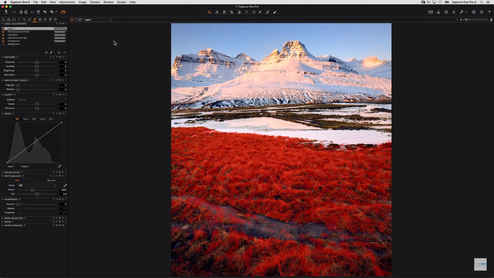Image resolution: width=494 pixels, height=278 pixels.
Task: Click the layer mask settings sliders button
Action: [46, 53]
